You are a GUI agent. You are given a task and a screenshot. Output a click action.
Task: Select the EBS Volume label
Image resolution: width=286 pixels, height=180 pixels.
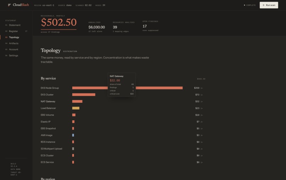pyautogui.click(x=47, y=115)
